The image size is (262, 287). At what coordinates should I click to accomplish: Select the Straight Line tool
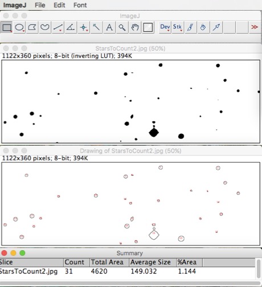click(x=58, y=27)
